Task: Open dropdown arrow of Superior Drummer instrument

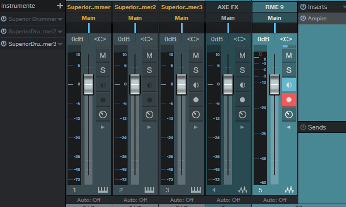Action: [60, 19]
